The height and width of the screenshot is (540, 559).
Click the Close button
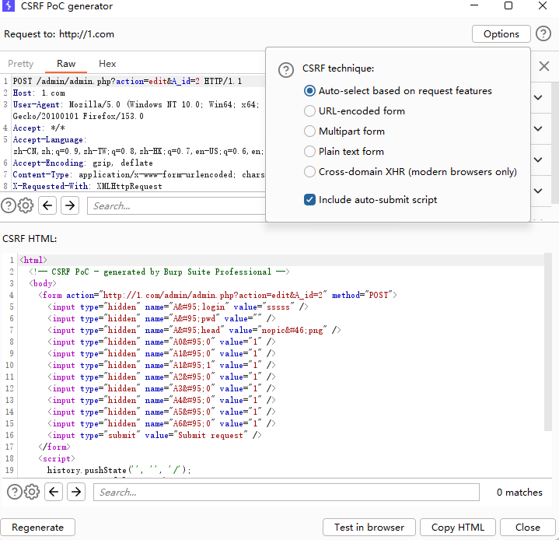(x=528, y=527)
